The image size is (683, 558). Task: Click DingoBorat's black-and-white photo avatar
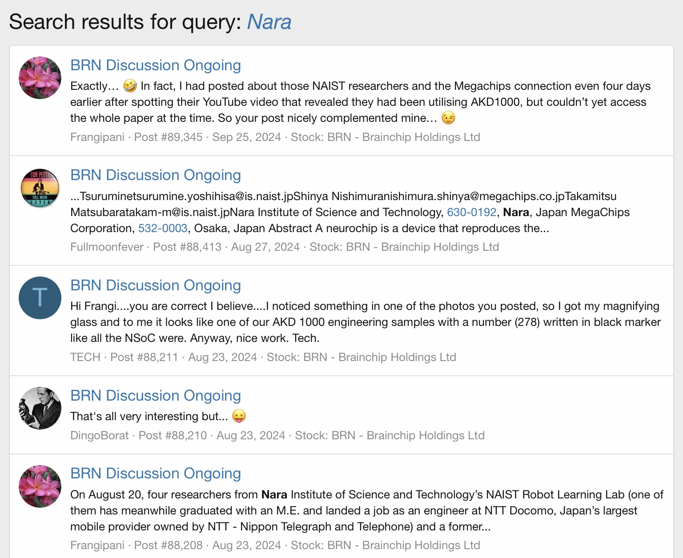pyautogui.click(x=40, y=408)
